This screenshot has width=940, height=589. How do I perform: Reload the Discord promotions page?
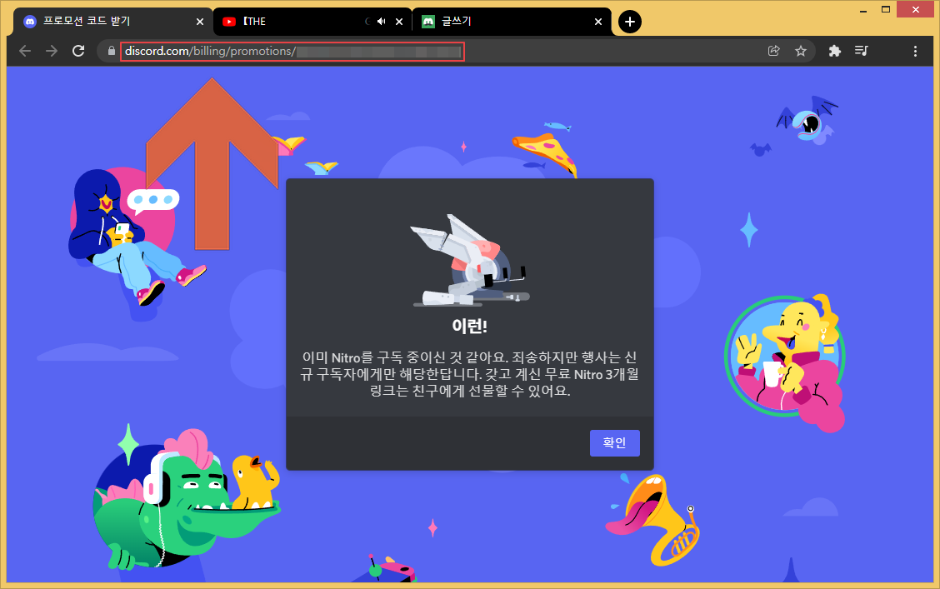[x=78, y=51]
